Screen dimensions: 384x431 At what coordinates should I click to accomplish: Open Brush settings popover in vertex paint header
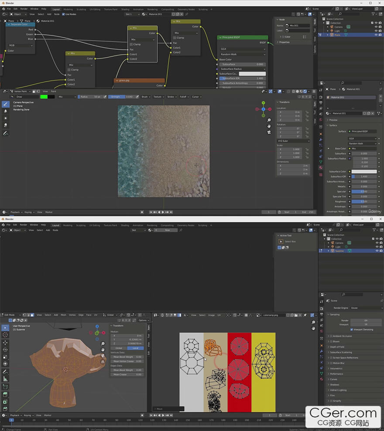(x=145, y=97)
